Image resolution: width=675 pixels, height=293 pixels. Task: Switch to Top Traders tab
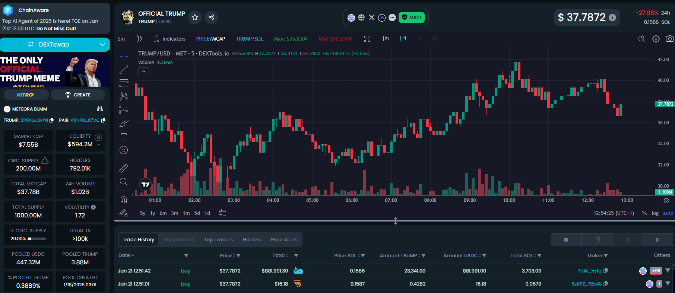pyautogui.click(x=218, y=240)
